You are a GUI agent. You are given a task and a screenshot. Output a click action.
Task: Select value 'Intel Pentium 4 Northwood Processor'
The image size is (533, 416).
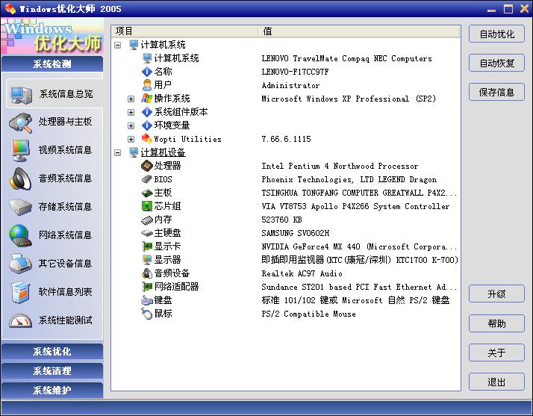(340, 166)
